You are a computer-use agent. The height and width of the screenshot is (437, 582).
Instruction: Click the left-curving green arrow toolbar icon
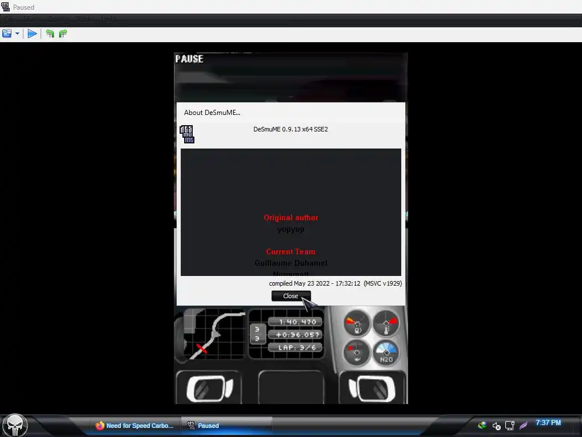50,34
